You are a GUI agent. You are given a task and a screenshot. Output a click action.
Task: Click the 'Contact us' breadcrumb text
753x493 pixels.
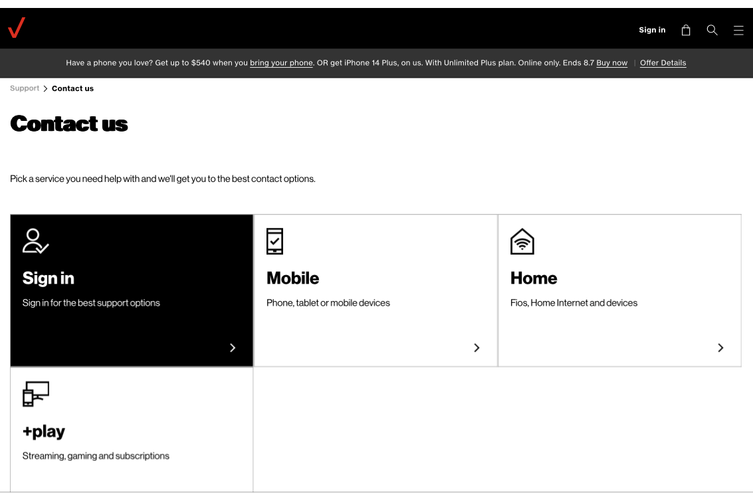(x=72, y=88)
